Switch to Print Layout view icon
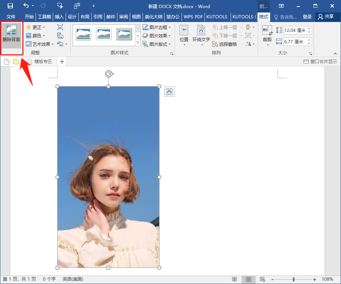The height and width of the screenshot is (284, 341). 249,279
